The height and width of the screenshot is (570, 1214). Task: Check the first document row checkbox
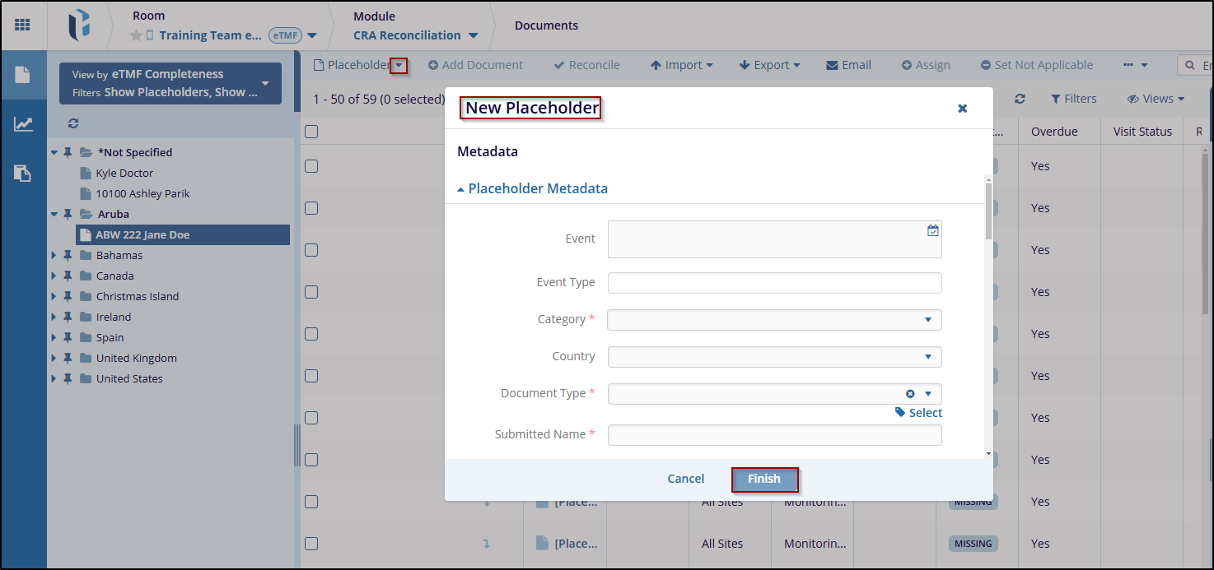[x=311, y=166]
